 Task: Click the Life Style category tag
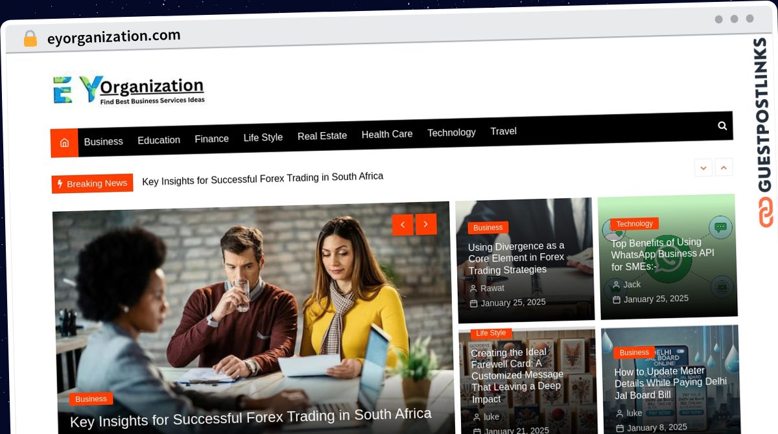(x=491, y=333)
